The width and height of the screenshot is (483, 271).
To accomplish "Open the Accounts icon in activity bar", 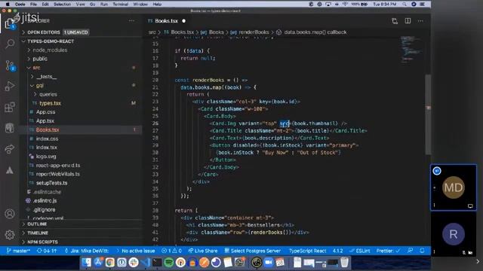I will pyautogui.click(x=10, y=214).
